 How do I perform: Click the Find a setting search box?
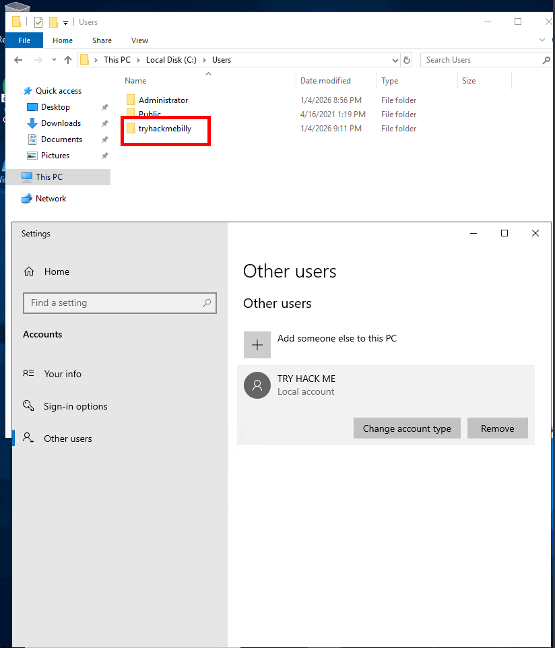point(115,303)
